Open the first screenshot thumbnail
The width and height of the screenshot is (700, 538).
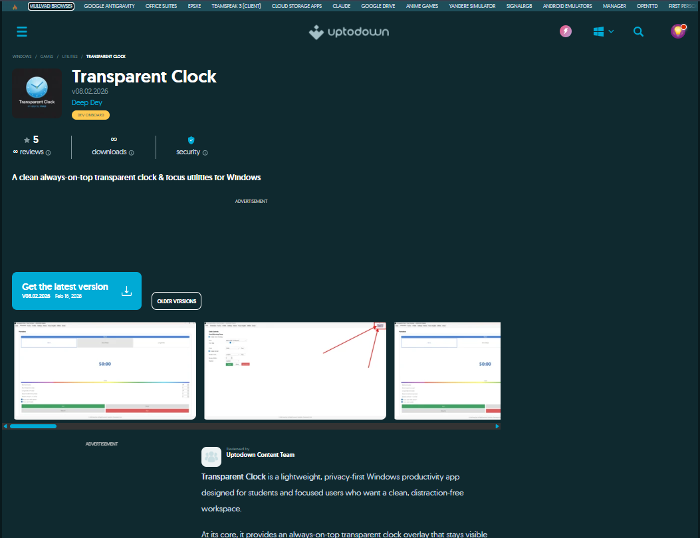105,371
